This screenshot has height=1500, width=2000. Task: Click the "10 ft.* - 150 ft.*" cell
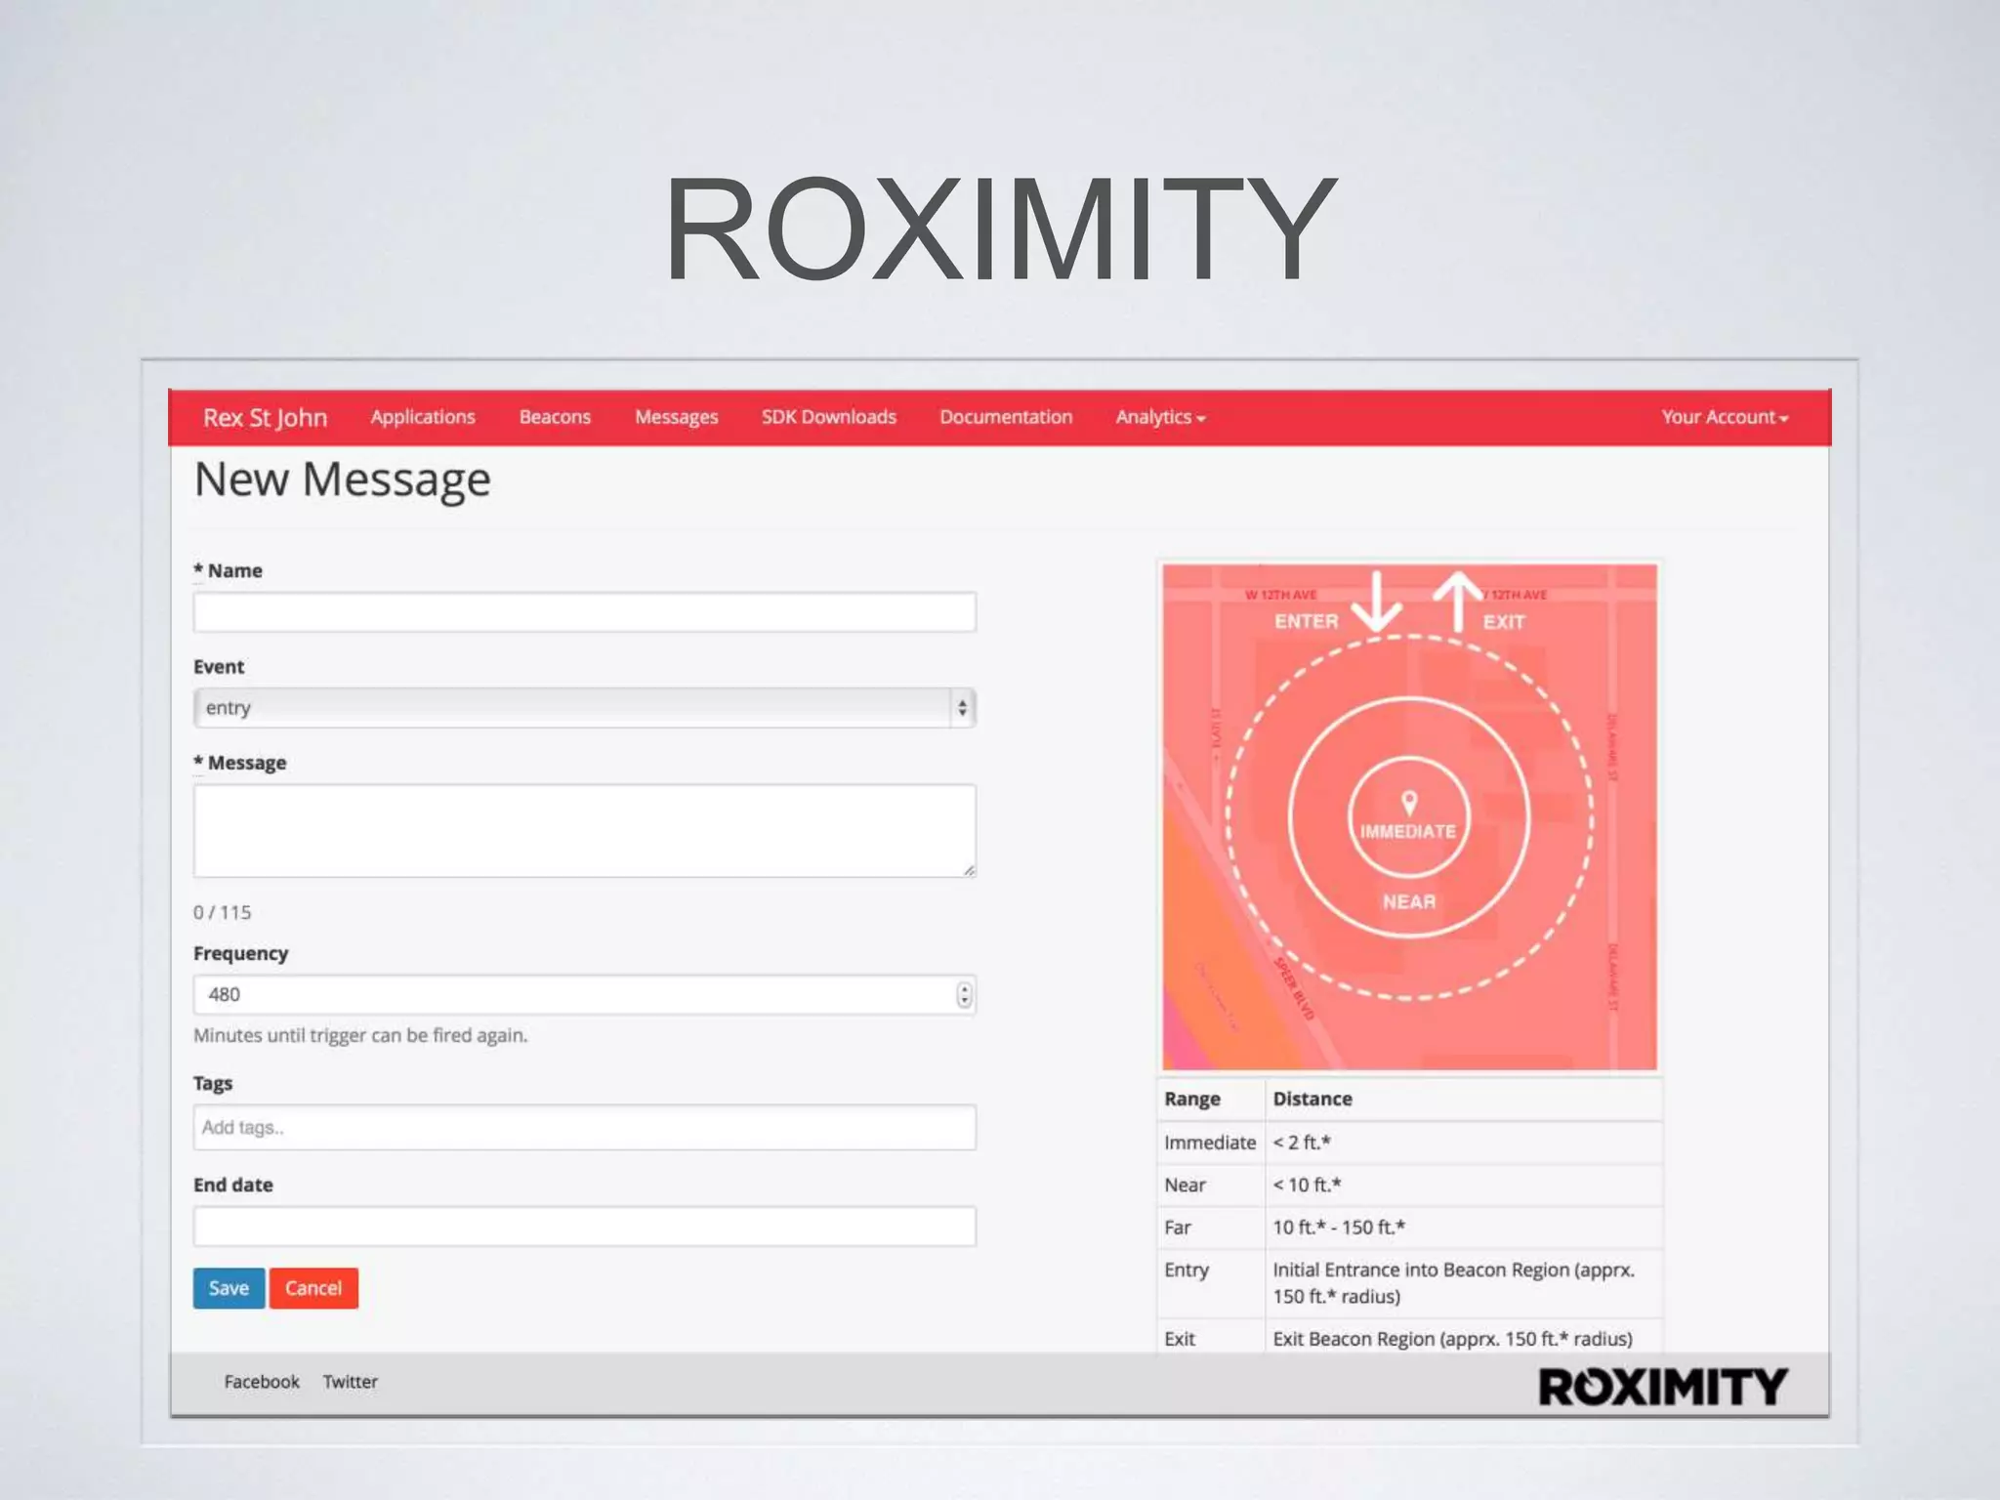pos(1464,1228)
